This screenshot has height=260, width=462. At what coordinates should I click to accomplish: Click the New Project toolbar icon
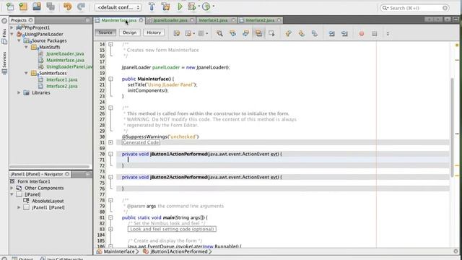(x=23, y=6)
